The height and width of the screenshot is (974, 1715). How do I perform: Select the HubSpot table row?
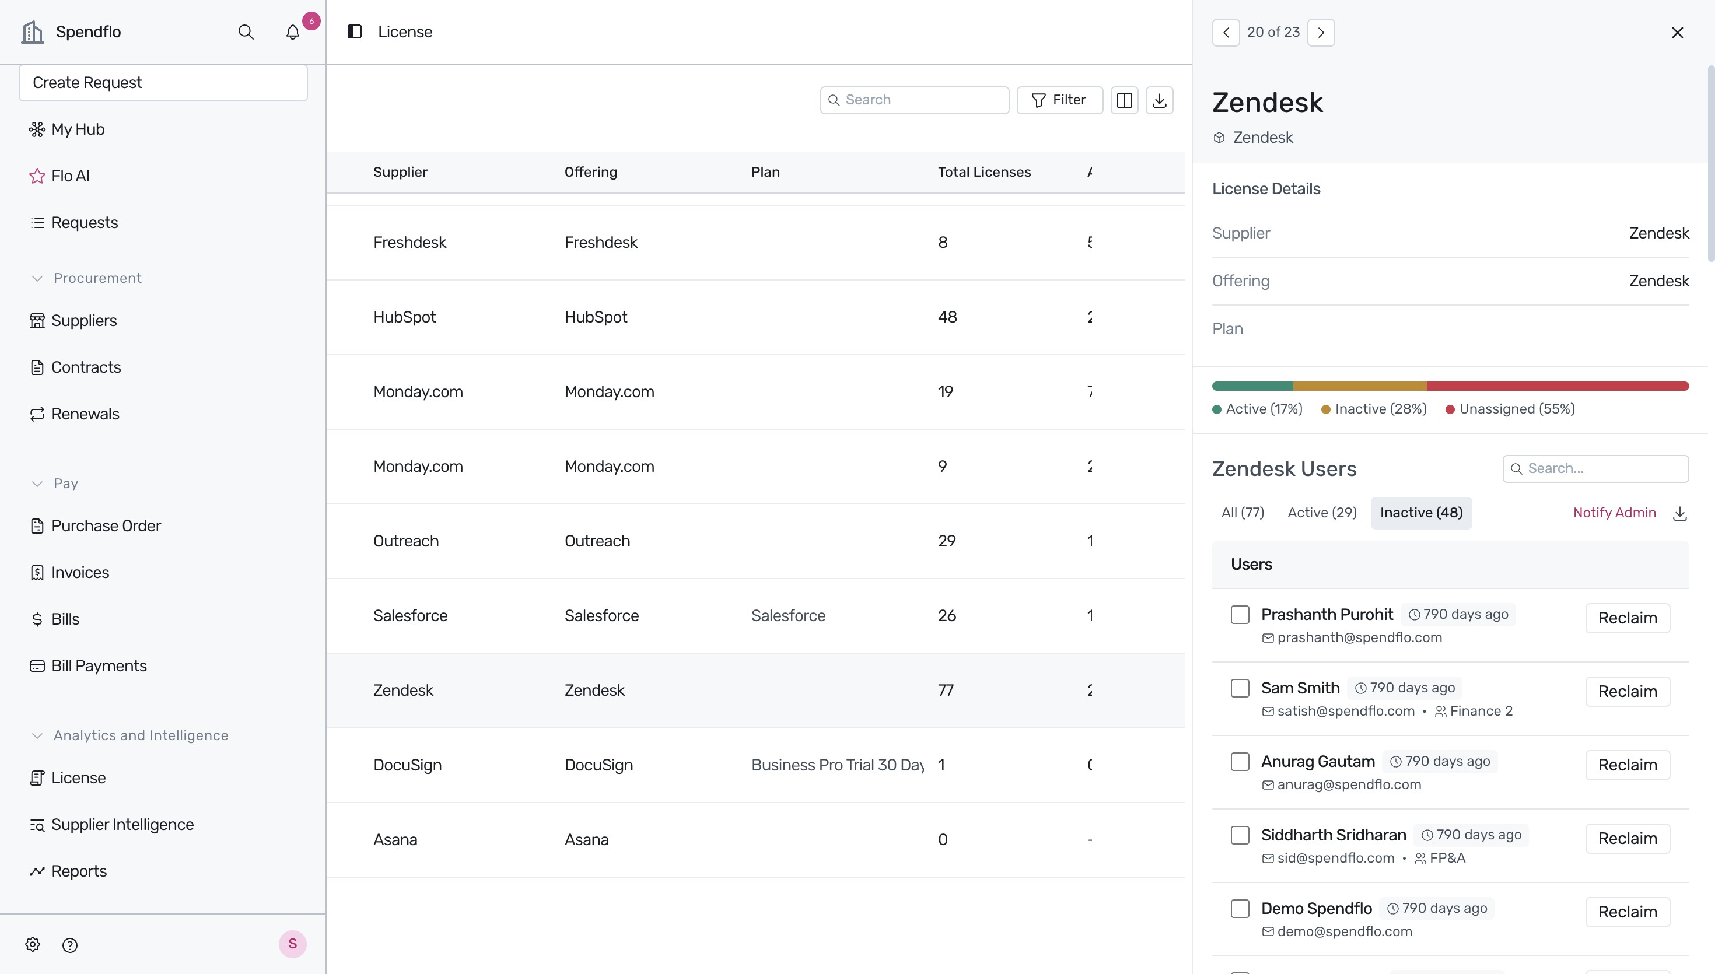point(755,318)
